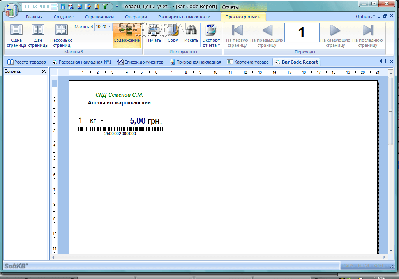Open the Экспорт отчета export dropdown

coord(211,35)
